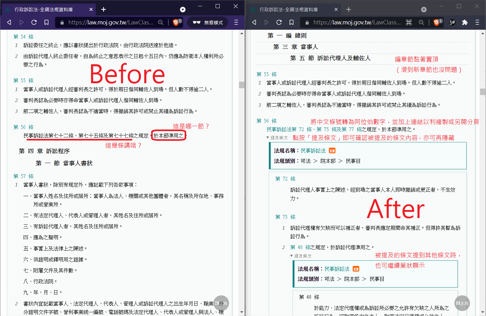Viewport: 486px width, 316px height.
Task: Click 回上方 button in left window
Action: (221, 303)
